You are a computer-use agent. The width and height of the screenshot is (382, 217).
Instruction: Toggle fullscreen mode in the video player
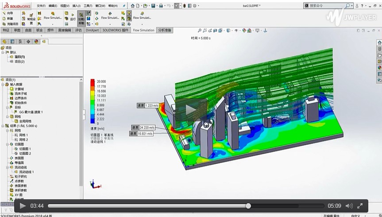pyautogui.click(x=360, y=206)
